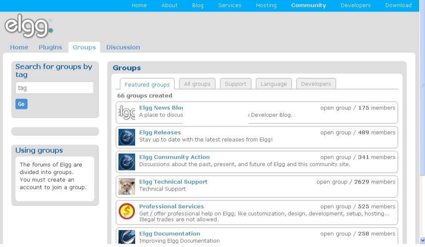Click '2629 members' text in Technical Support row
The width and height of the screenshot is (425, 247).
click(375, 182)
